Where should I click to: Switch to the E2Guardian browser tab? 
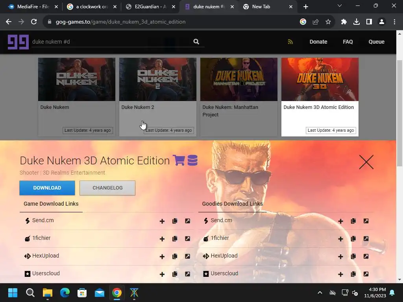click(151, 7)
